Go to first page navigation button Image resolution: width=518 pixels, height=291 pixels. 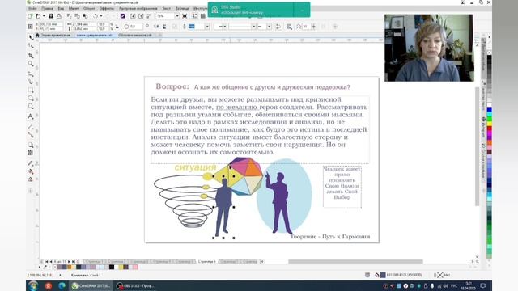click(46, 262)
